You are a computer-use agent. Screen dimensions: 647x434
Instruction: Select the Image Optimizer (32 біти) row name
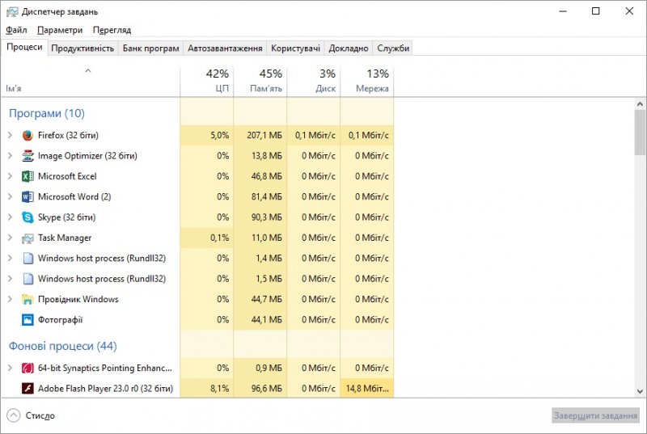point(87,156)
